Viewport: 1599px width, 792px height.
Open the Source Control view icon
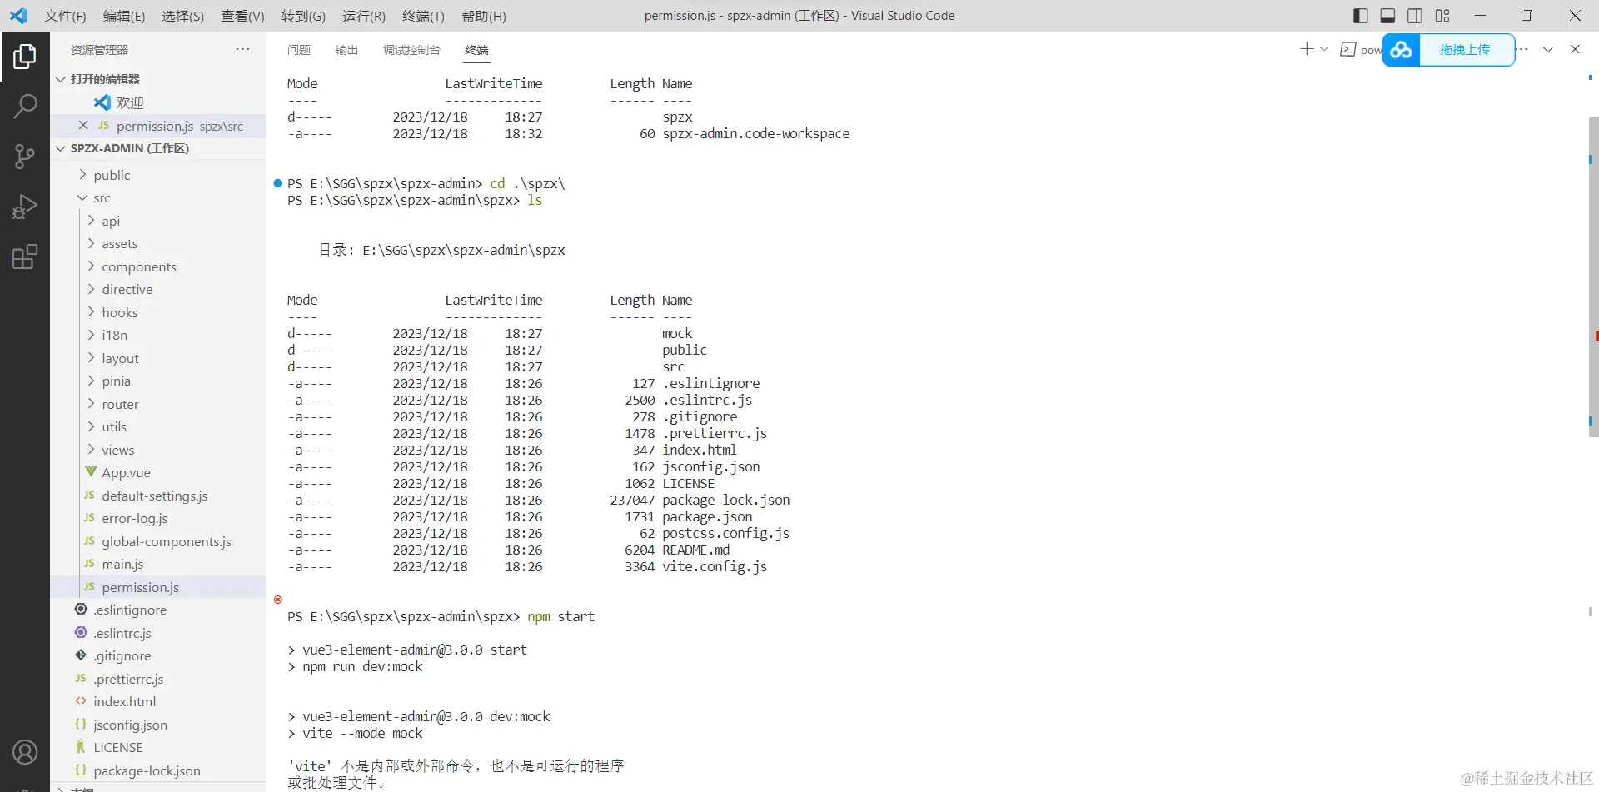point(25,156)
